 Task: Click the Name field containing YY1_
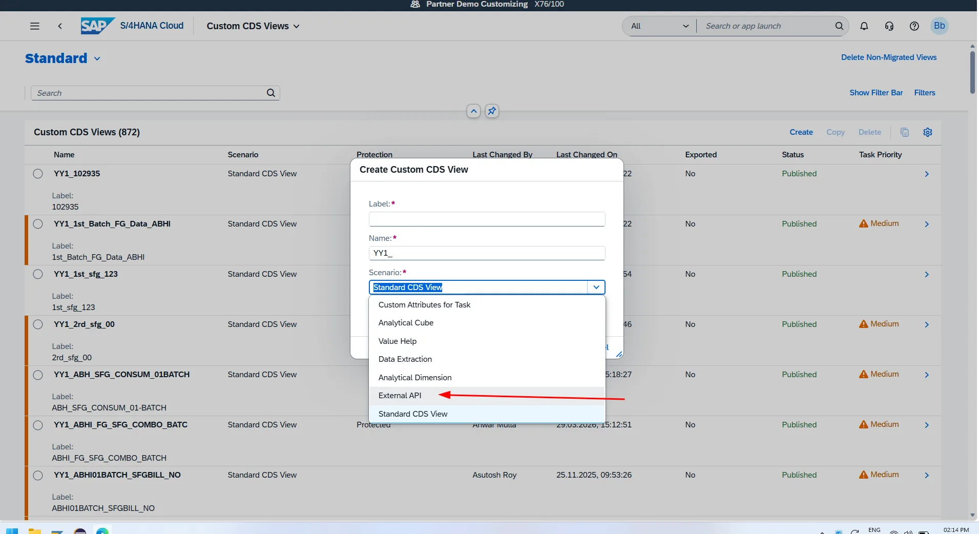pos(487,253)
